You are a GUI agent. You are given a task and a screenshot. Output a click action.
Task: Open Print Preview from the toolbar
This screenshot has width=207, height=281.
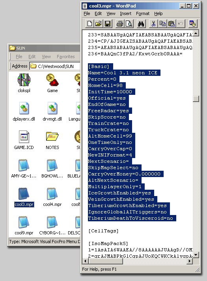[x=129, y=24]
